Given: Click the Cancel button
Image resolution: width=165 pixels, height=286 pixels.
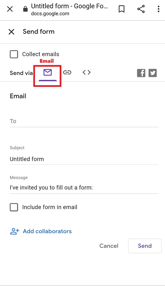Looking at the screenshot, I should 109,246.
